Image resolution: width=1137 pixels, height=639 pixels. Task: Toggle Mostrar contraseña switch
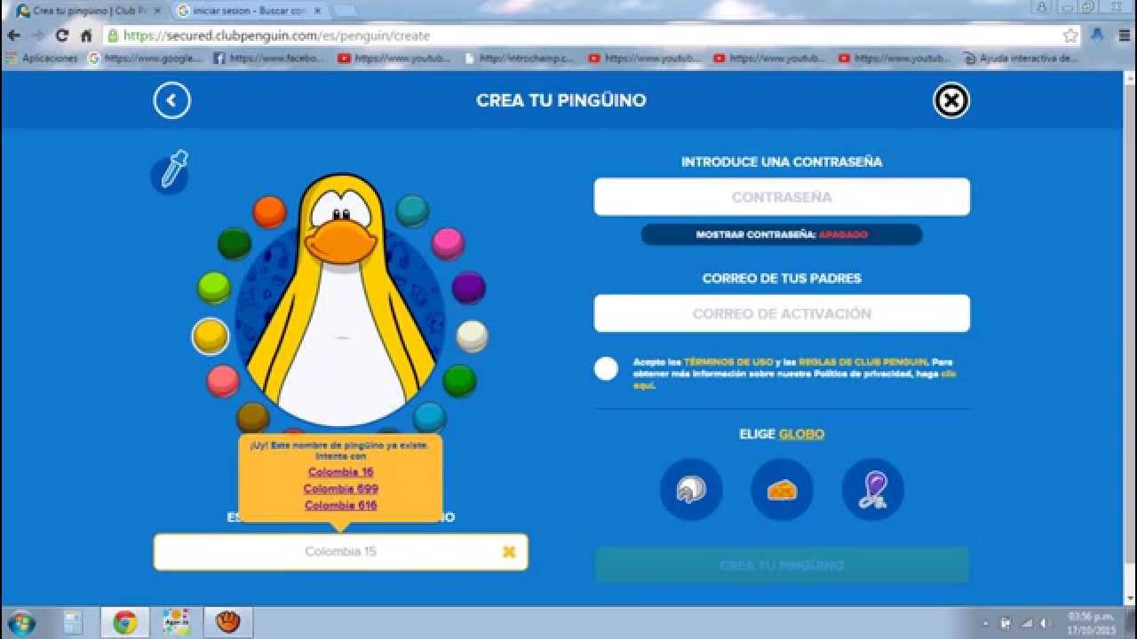pos(782,234)
